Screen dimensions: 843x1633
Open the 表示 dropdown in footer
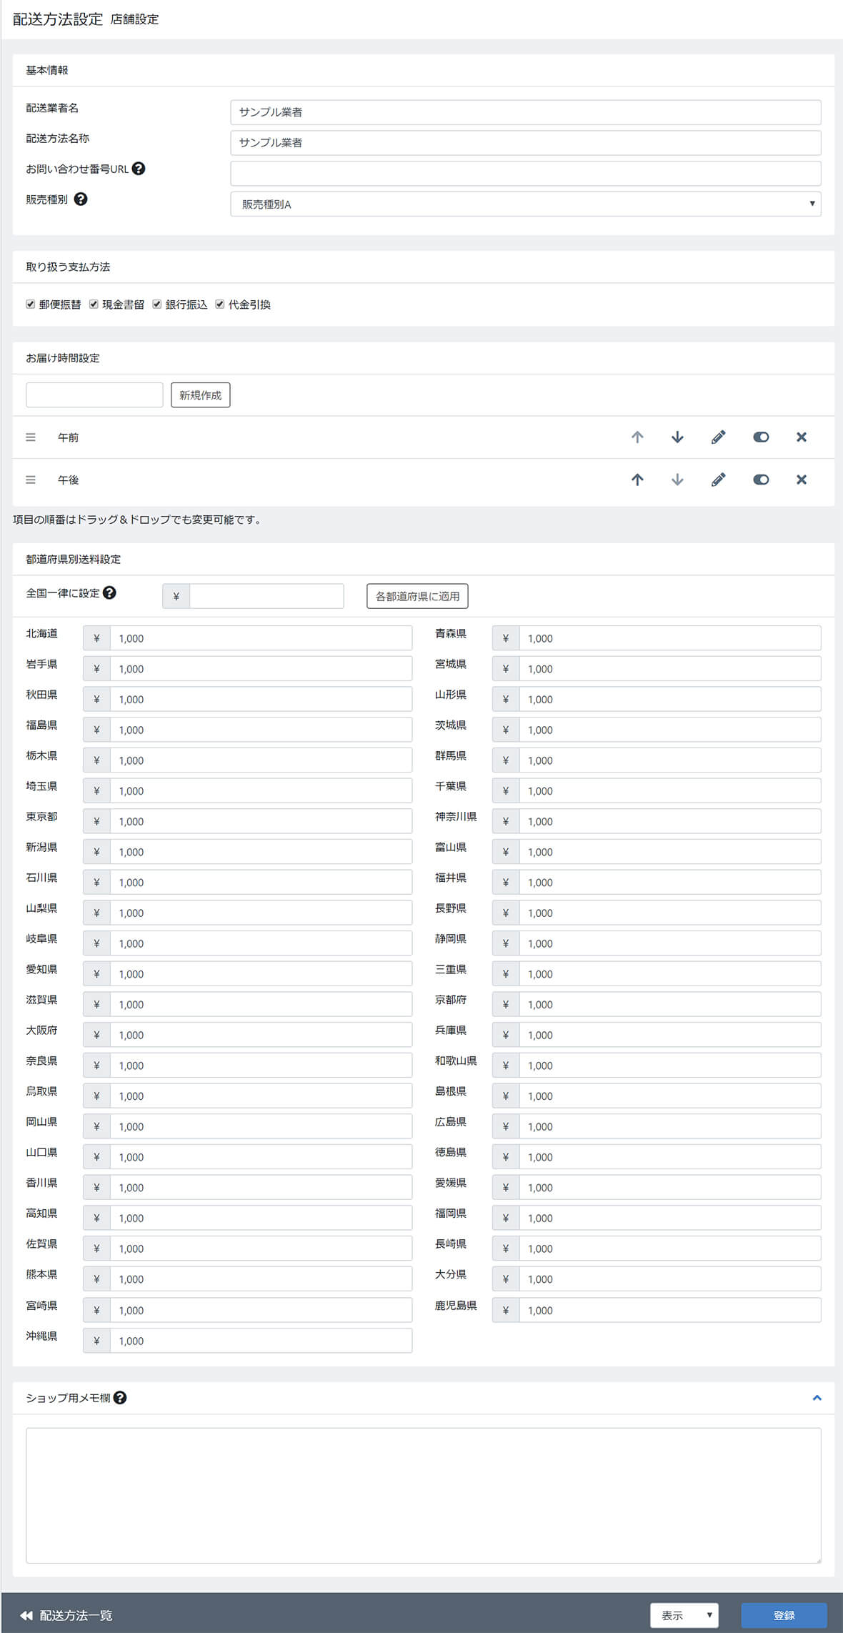pyautogui.click(x=684, y=1614)
